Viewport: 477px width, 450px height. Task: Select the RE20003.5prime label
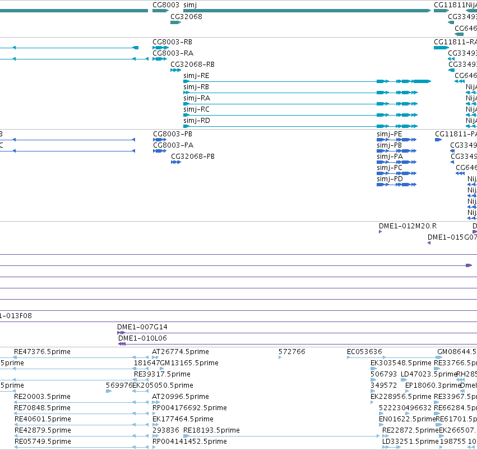(x=42, y=397)
